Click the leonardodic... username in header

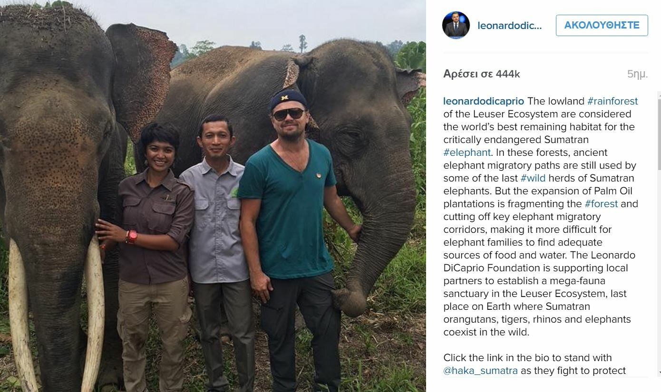509,26
